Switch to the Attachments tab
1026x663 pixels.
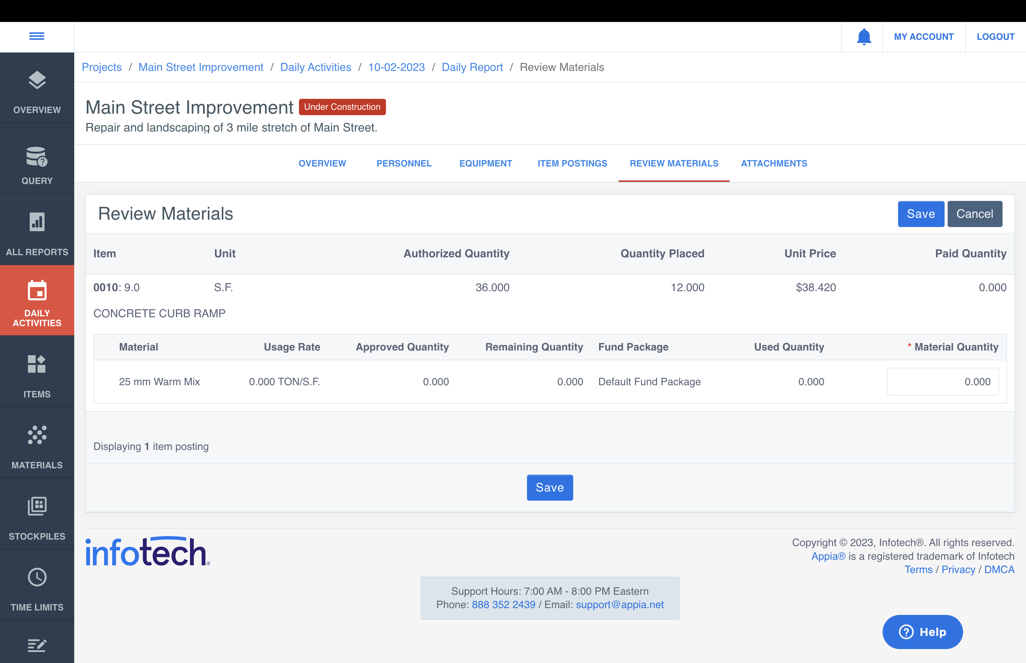[774, 164]
